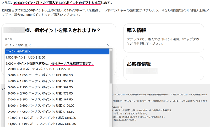Click the dropdown chevron arrow icon
Screen dimensions: 210x127
click(108, 45)
